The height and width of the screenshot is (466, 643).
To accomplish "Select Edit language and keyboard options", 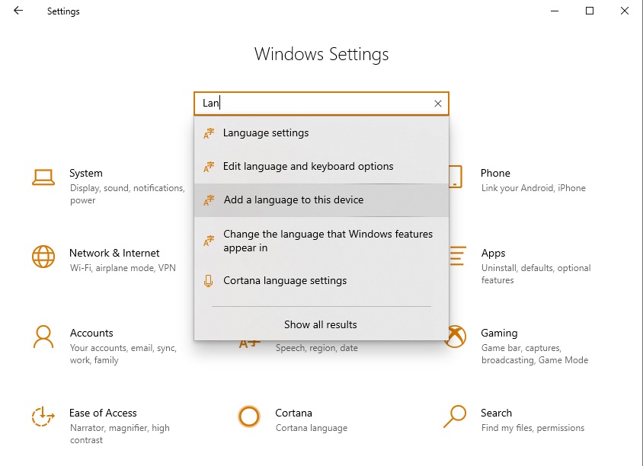I will pyautogui.click(x=321, y=167).
